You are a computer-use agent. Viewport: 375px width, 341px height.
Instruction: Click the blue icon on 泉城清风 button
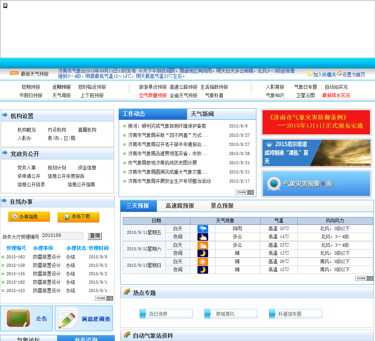click(207, 313)
